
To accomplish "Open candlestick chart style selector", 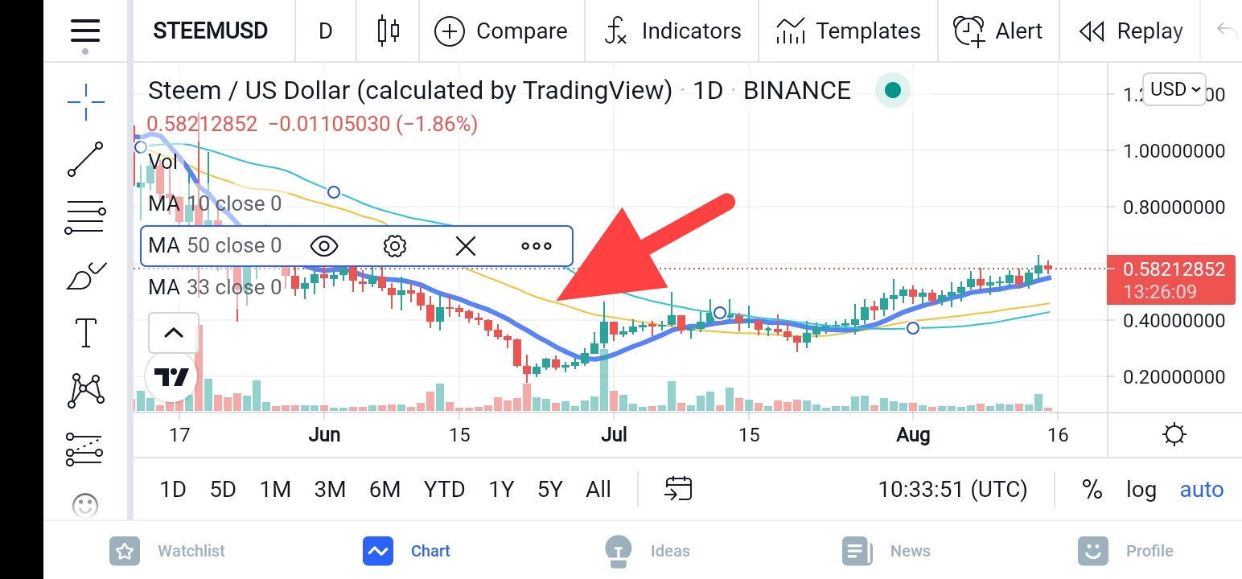I will [389, 31].
